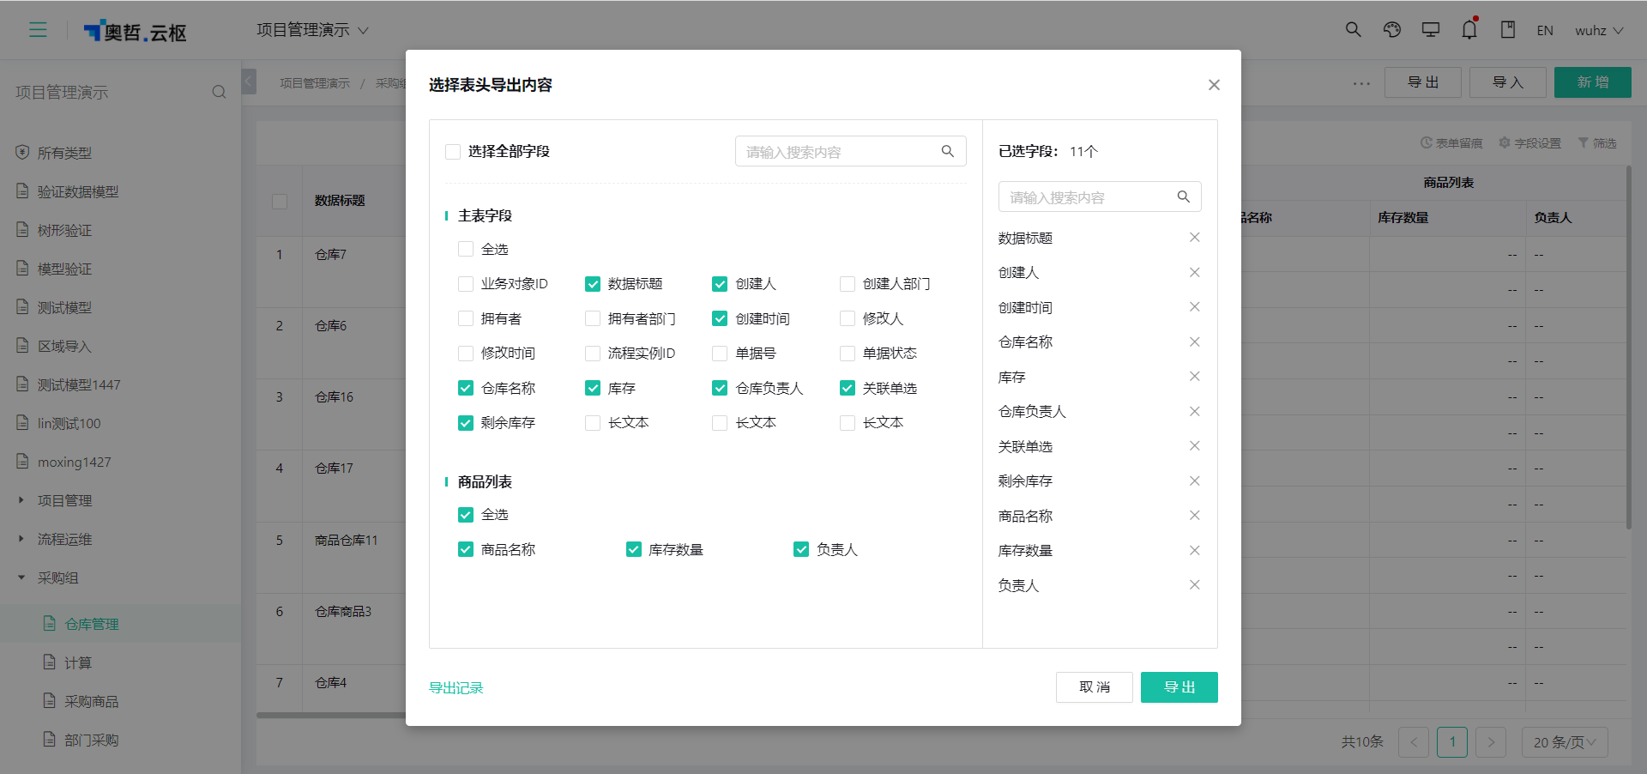Click the sidebar search magnifier icon

(219, 92)
